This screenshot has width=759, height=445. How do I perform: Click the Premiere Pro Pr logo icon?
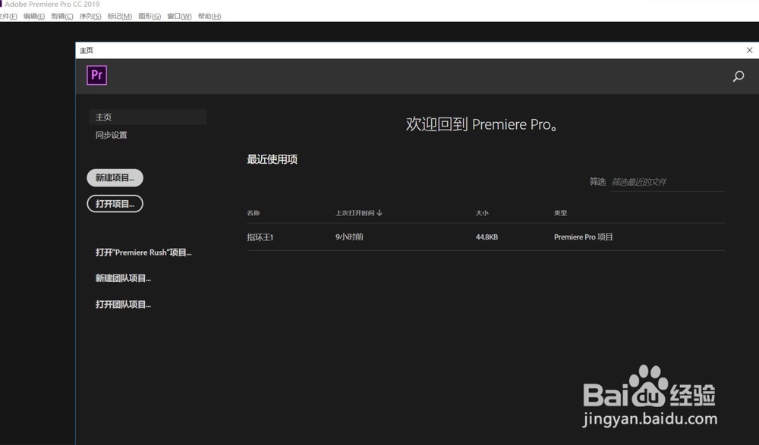(x=97, y=76)
